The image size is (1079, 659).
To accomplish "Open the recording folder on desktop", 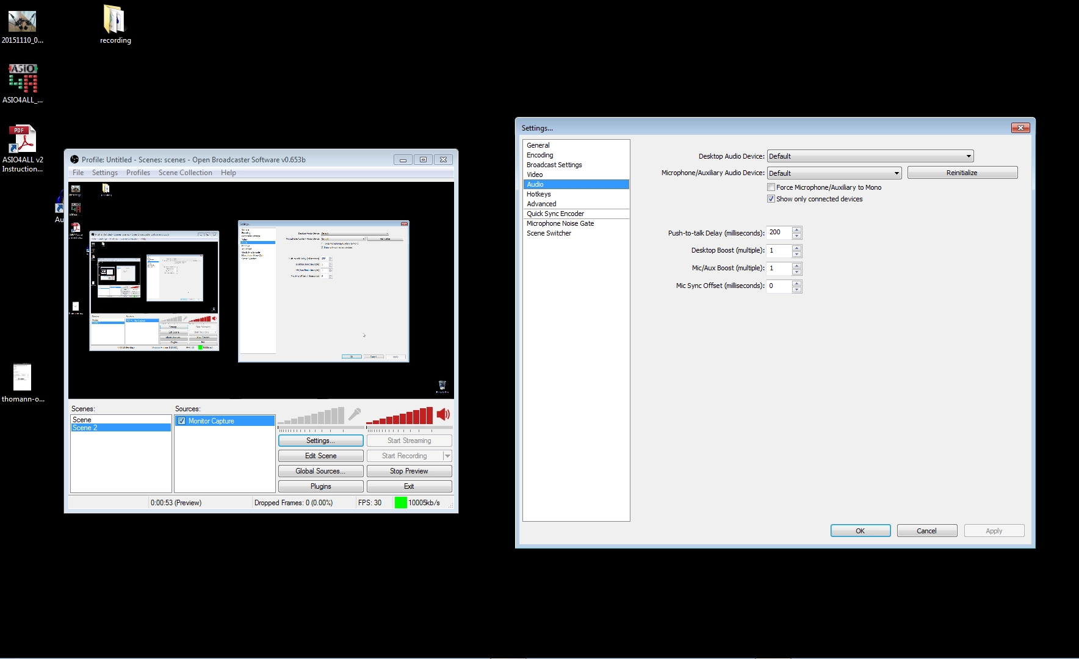I will click(x=115, y=24).
